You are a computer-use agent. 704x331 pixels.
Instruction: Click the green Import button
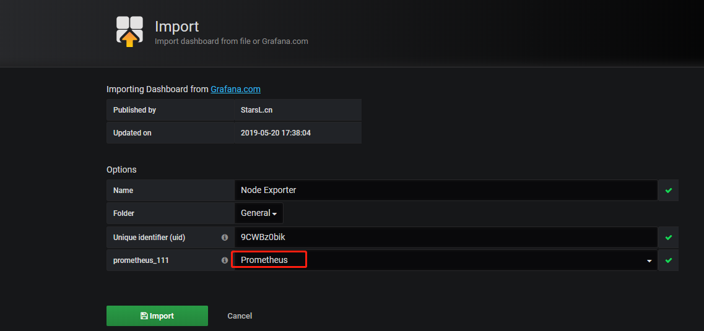pos(157,316)
